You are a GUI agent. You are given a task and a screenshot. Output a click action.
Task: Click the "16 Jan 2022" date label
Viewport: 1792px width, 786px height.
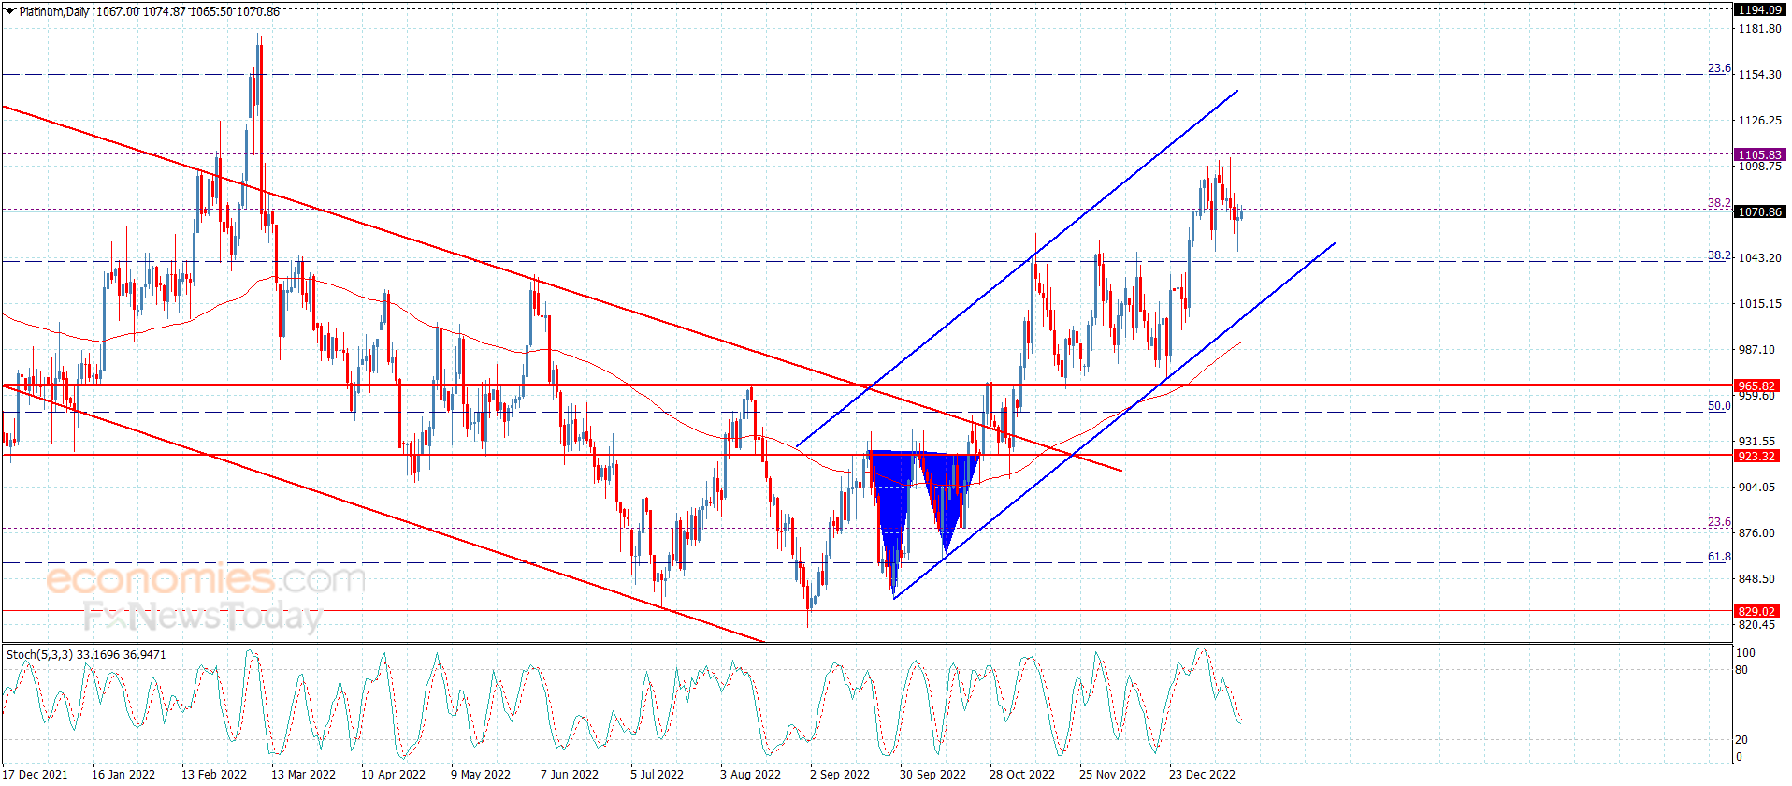tap(123, 775)
